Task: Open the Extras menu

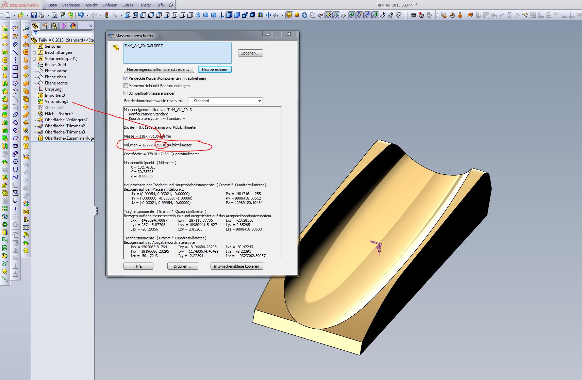Action: (x=128, y=5)
